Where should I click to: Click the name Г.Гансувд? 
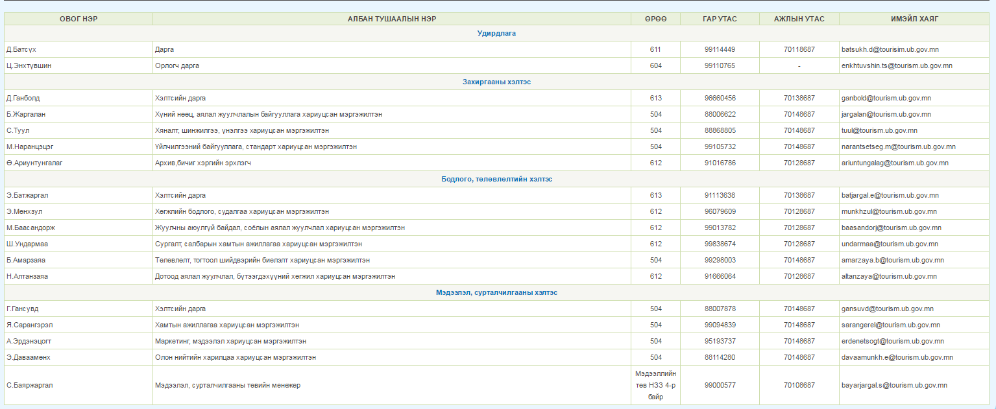(x=23, y=309)
